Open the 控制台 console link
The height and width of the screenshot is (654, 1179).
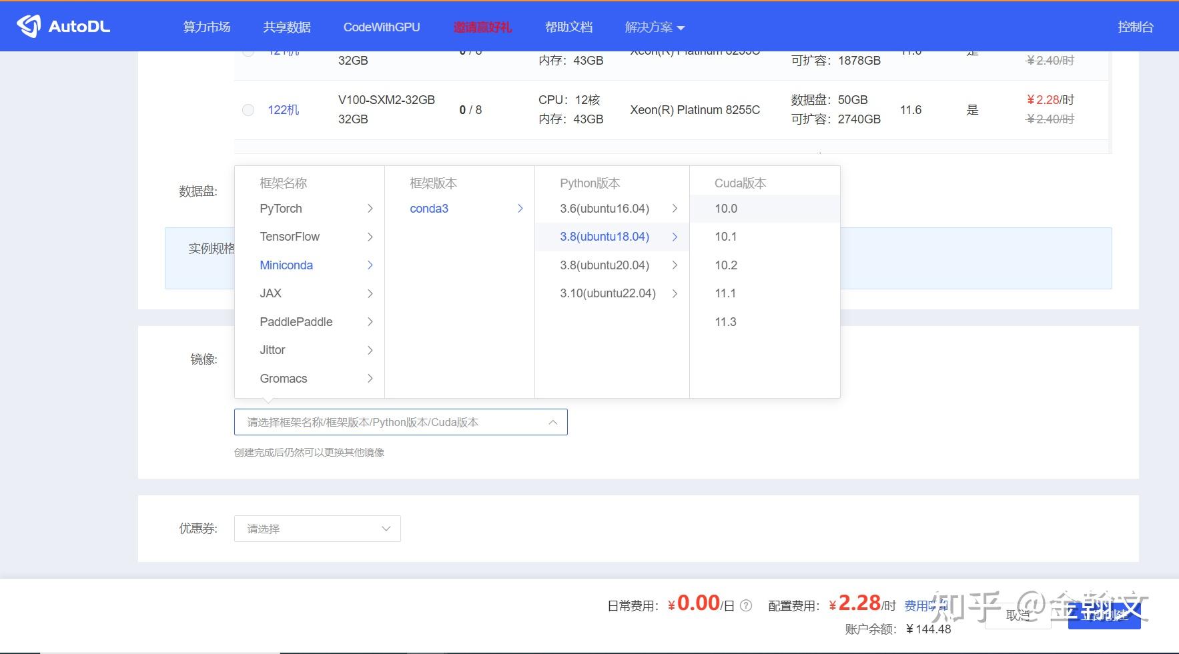coord(1135,27)
